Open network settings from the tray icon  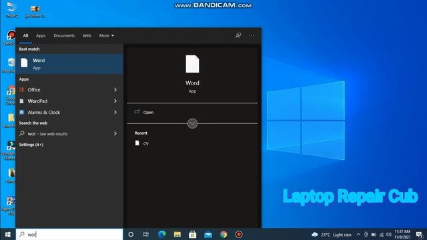pyautogui.click(x=382, y=235)
